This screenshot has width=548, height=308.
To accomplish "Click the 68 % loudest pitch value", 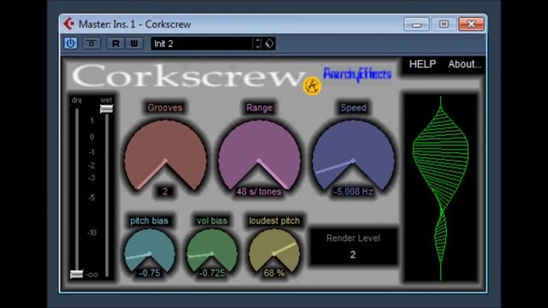I will [274, 273].
